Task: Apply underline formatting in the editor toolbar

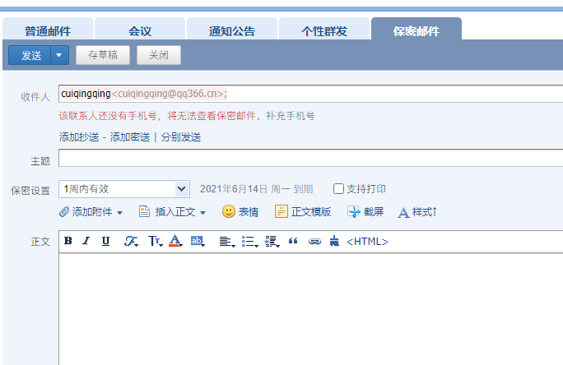Action: coord(105,241)
